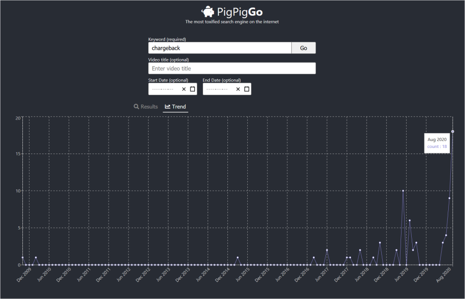Screen dimensions: 465x299
Task: Click the Aug 2020 data point of 18
Action: tap(452, 132)
